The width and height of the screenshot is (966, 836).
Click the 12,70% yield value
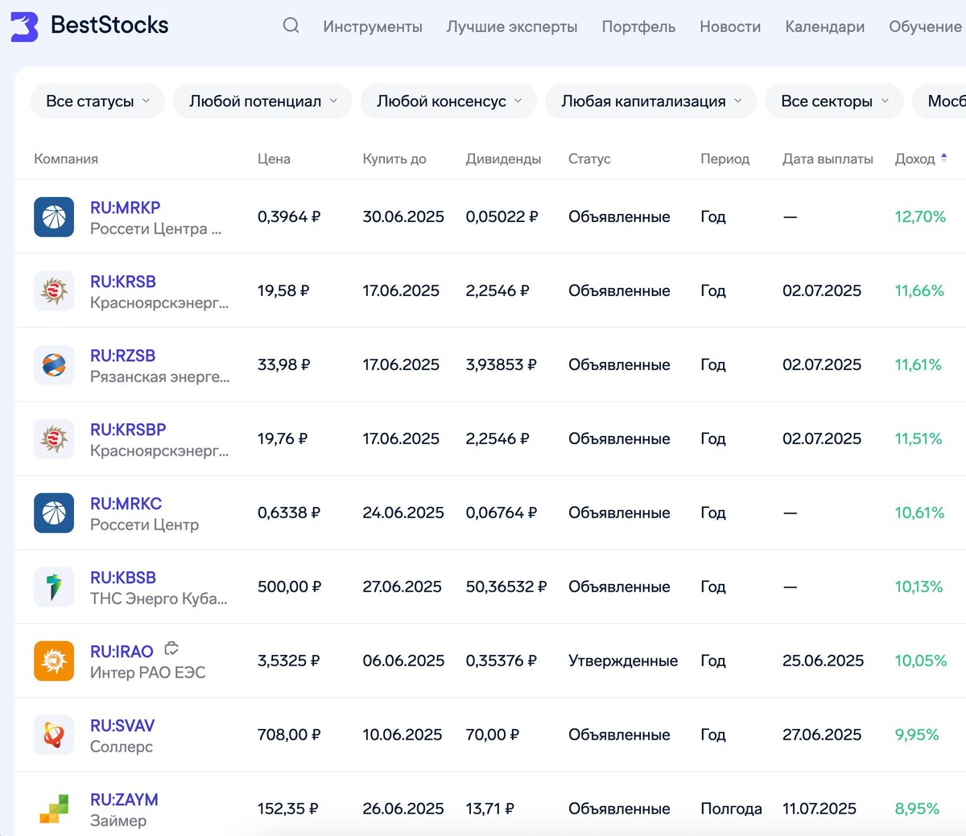[x=920, y=217]
